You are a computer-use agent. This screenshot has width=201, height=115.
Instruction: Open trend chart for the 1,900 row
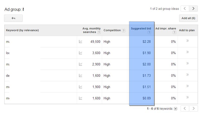[81, 87]
